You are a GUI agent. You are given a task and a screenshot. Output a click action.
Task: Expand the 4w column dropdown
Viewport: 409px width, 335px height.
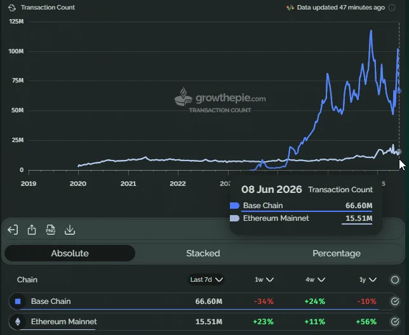coord(316,280)
